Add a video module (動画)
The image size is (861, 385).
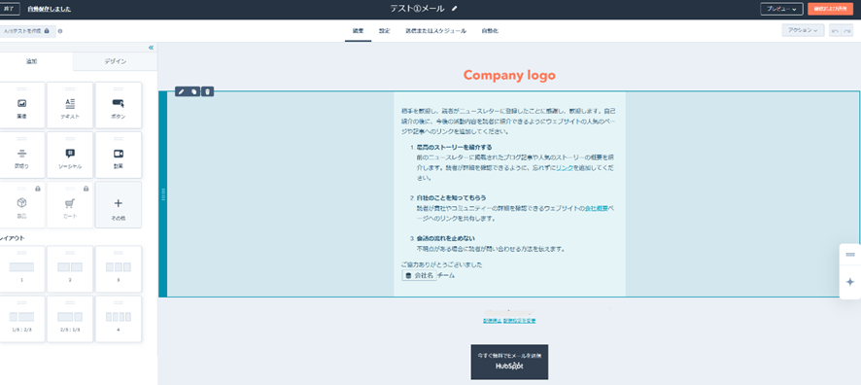pos(118,156)
